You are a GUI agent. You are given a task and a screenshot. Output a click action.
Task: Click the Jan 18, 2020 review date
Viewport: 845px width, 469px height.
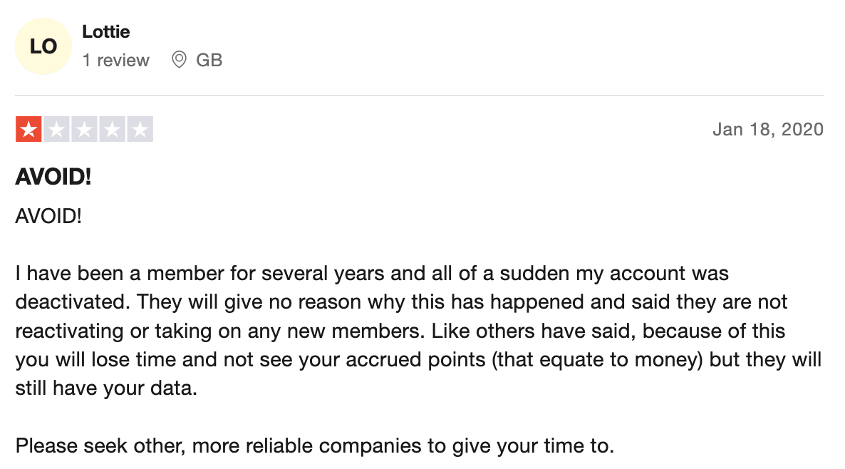pos(768,130)
